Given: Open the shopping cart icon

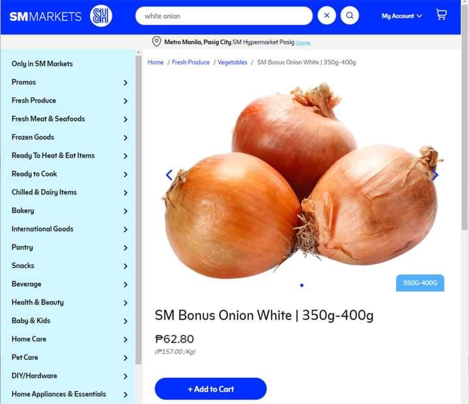Looking at the screenshot, I should pyautogui.click(x=442, y=14).
